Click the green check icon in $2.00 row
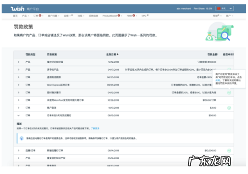The height and width of the screenshot is (174, 248). click(229, 108)
